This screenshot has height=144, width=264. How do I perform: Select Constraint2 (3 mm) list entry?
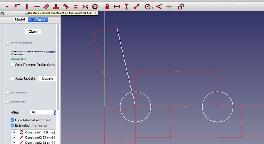click(x=40, y=138)
